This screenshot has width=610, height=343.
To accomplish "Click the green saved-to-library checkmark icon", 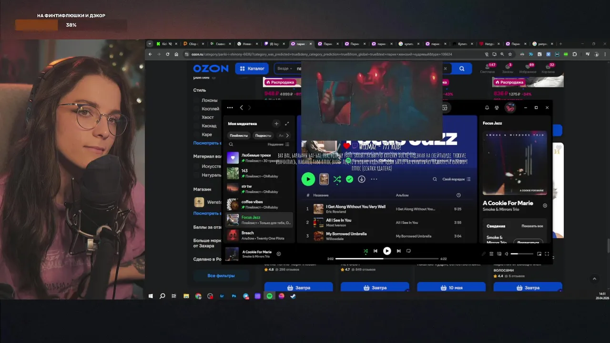I will [349, 179].
